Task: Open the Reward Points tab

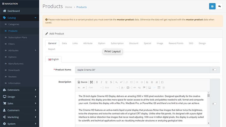Action: tap(176, 43)
